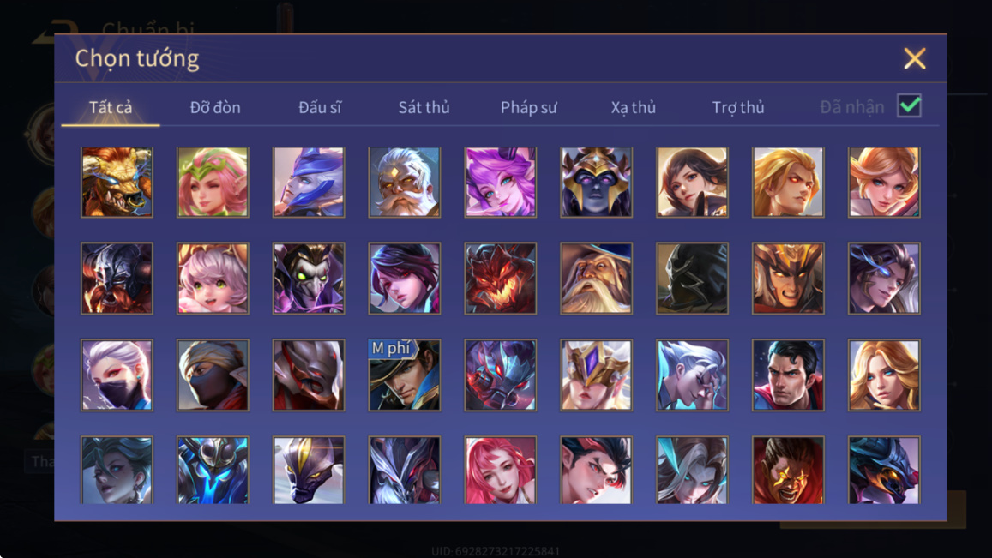Image resolution: width=992 pixels, height=558 pixels.
Task: Choose the purple-haired horned girl hero
Action: point(500,183)
